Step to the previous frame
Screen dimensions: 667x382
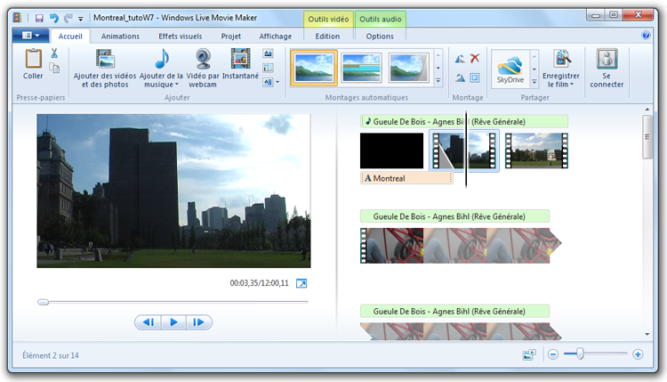click(x=149, y=322)
